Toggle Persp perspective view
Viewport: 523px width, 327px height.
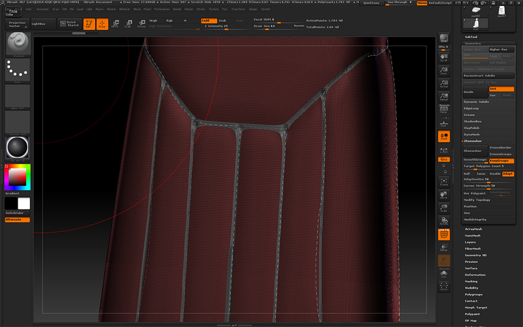(x=443, y=109)
